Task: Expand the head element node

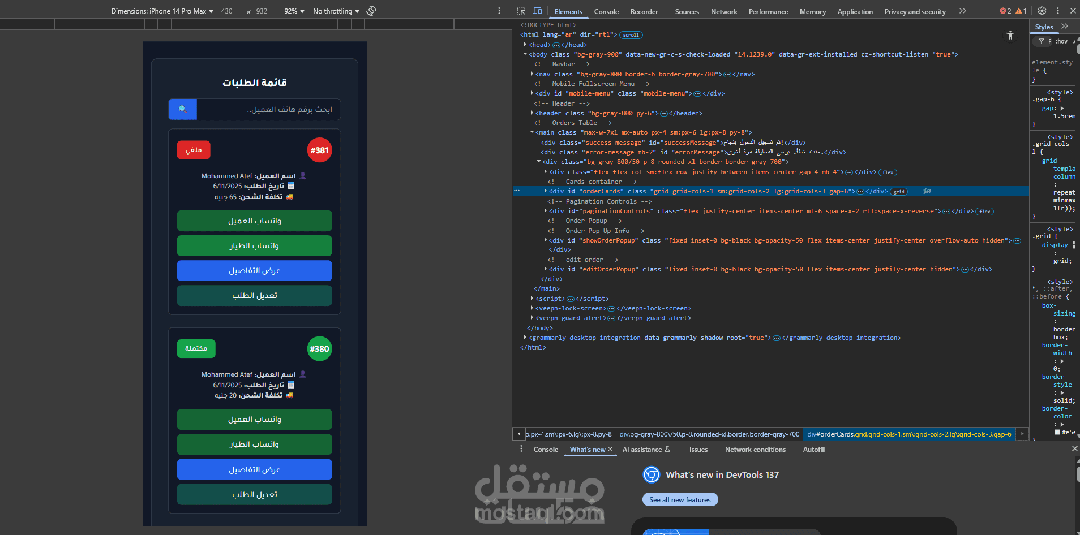Action: coord(525,45)
